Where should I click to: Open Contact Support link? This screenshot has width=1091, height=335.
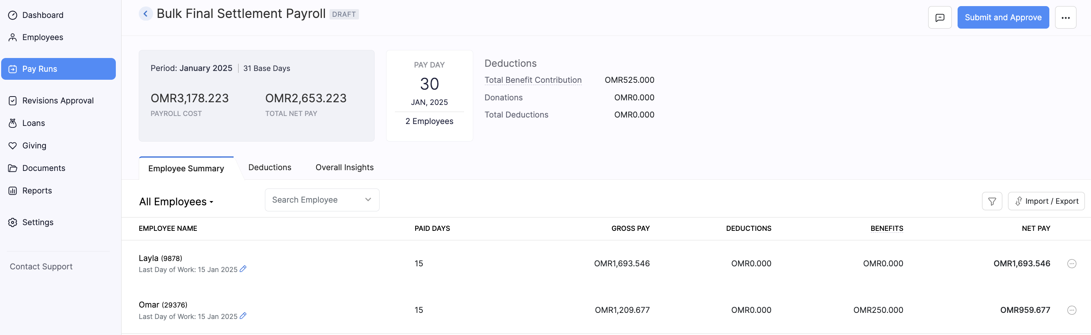pos(41,266)
